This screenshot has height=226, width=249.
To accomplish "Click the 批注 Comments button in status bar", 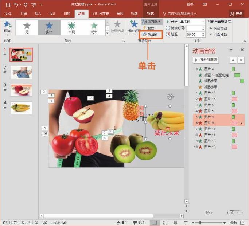I will tap(139, 223).
